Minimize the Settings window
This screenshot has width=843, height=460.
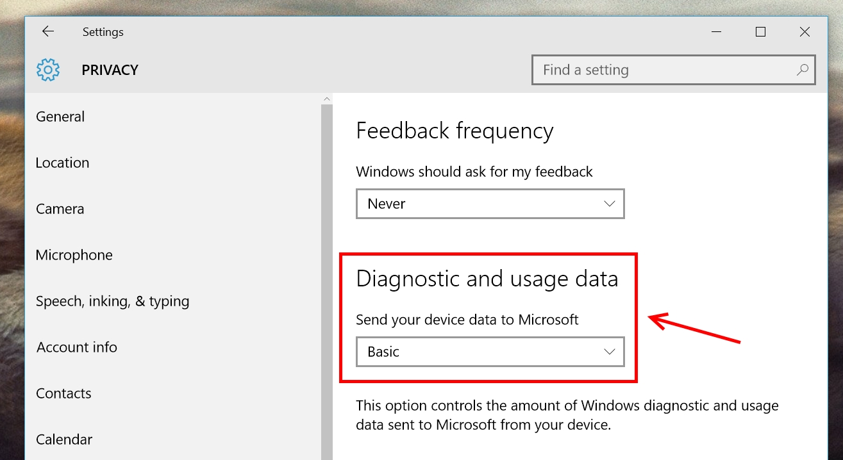click(717, 31)
